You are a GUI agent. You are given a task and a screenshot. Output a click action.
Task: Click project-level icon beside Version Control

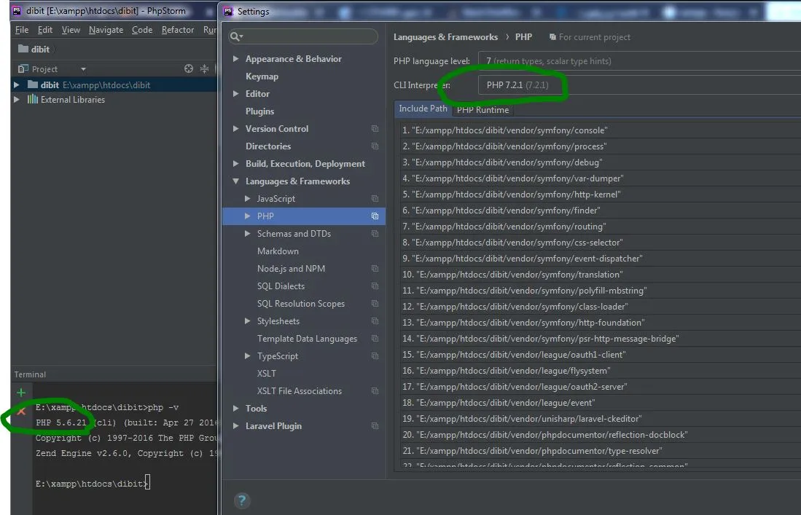[x=375, y=129]
